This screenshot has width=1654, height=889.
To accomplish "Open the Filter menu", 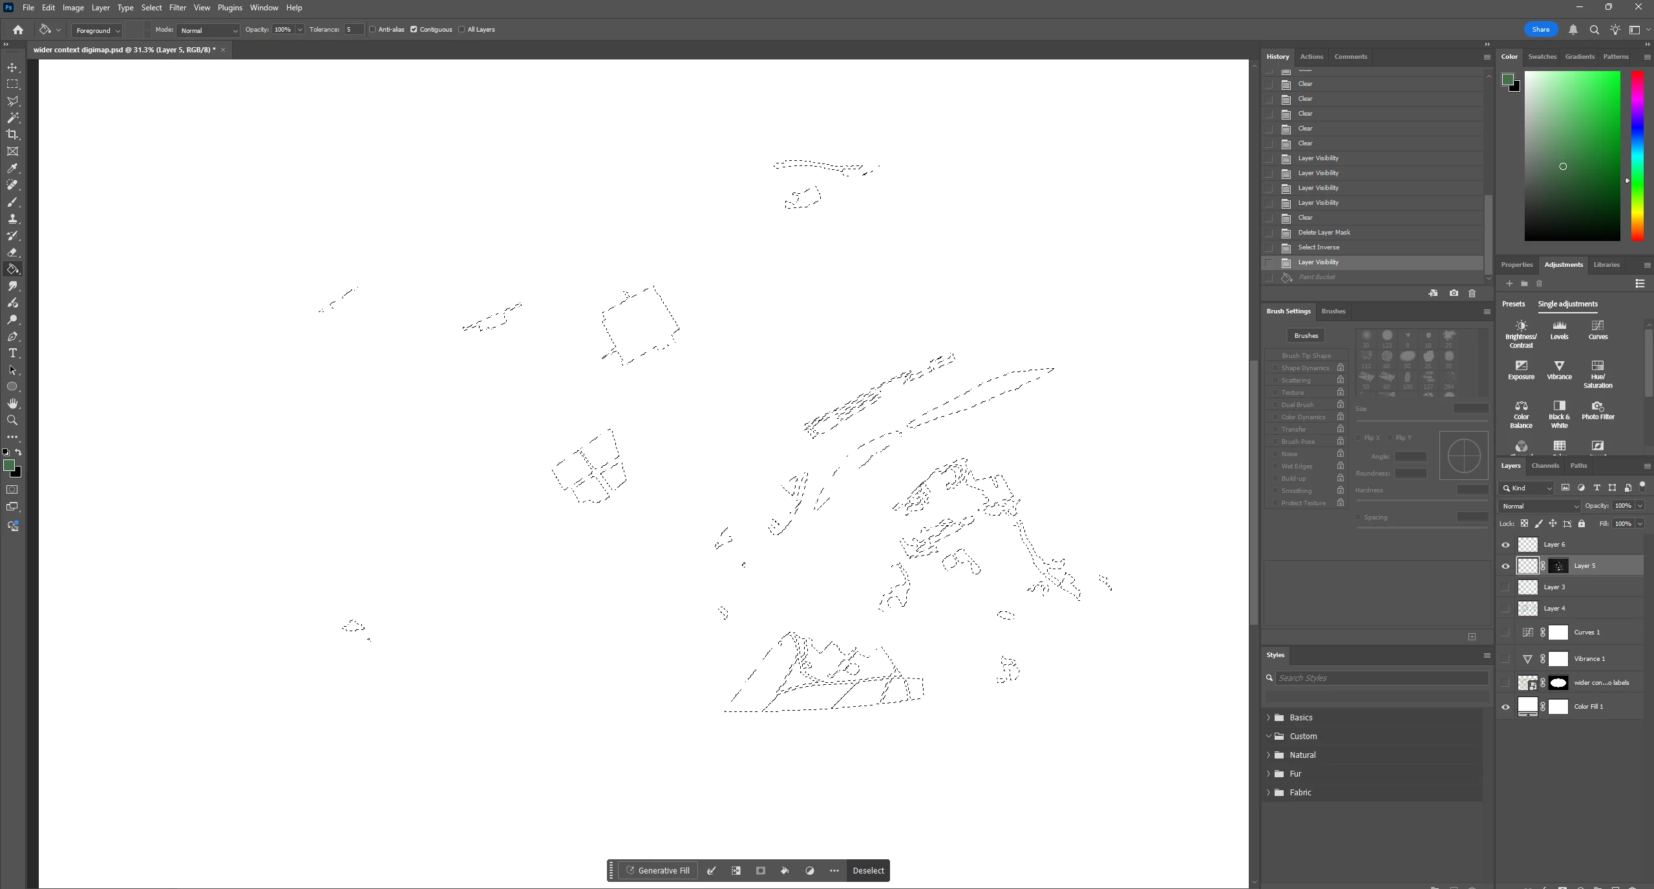I will tap(177, 8).
